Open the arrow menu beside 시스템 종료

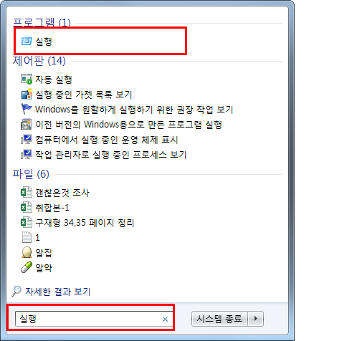[256, 319]
